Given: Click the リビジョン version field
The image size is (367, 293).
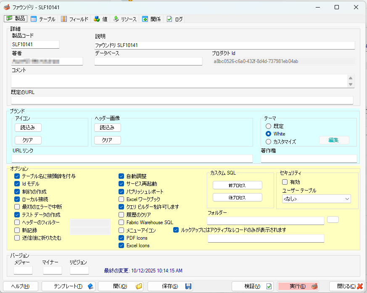Looking at the screenshot, I should [79, 270].
